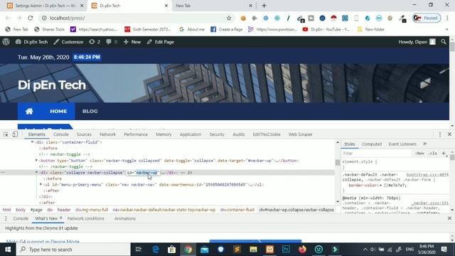455x256 pixels.
Task: Open Microsoft Edge from the taskbar
Action: (156, 250)
